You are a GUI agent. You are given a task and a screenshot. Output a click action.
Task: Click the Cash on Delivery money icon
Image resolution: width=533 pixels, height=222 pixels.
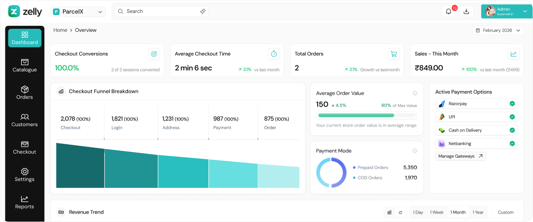point(442,131)
